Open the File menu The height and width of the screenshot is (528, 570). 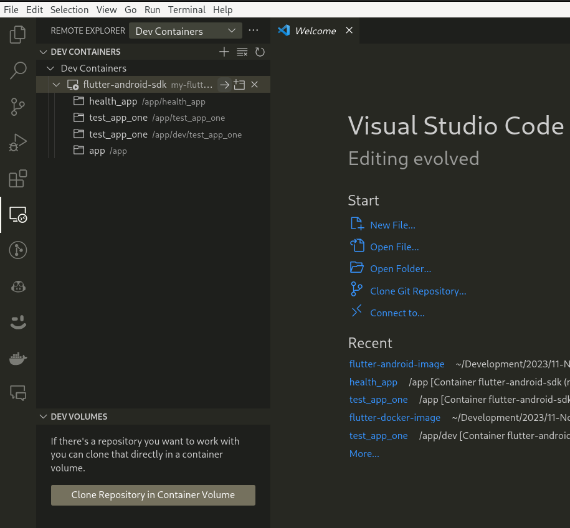11,10
